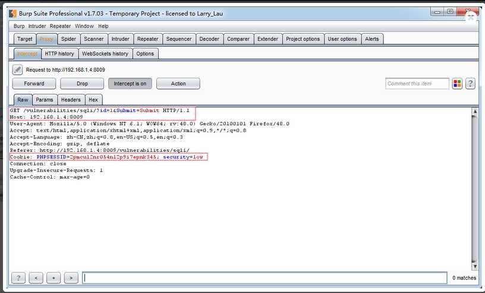The width and height of the screenshot is (485, 293).
Task: Click the Request to http://192.168.1.4:8009 label
Action: pyautogui.click(x=65, y=70)
